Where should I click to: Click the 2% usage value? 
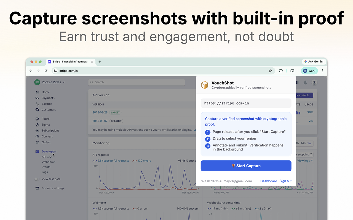311,121
